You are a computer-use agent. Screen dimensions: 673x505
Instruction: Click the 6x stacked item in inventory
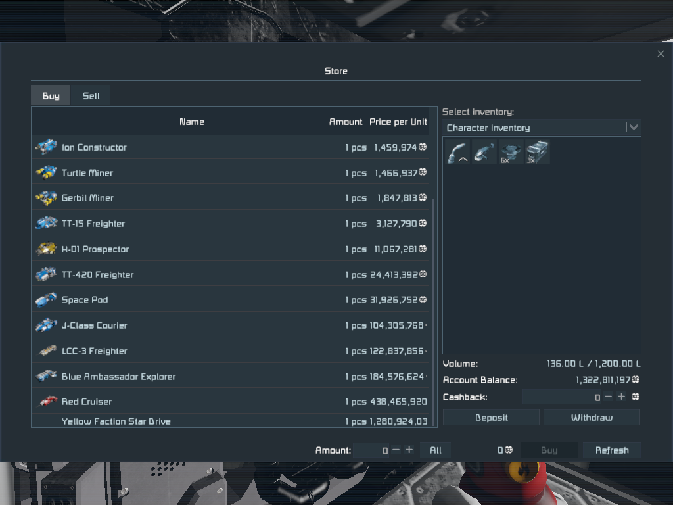pos(511,152)
